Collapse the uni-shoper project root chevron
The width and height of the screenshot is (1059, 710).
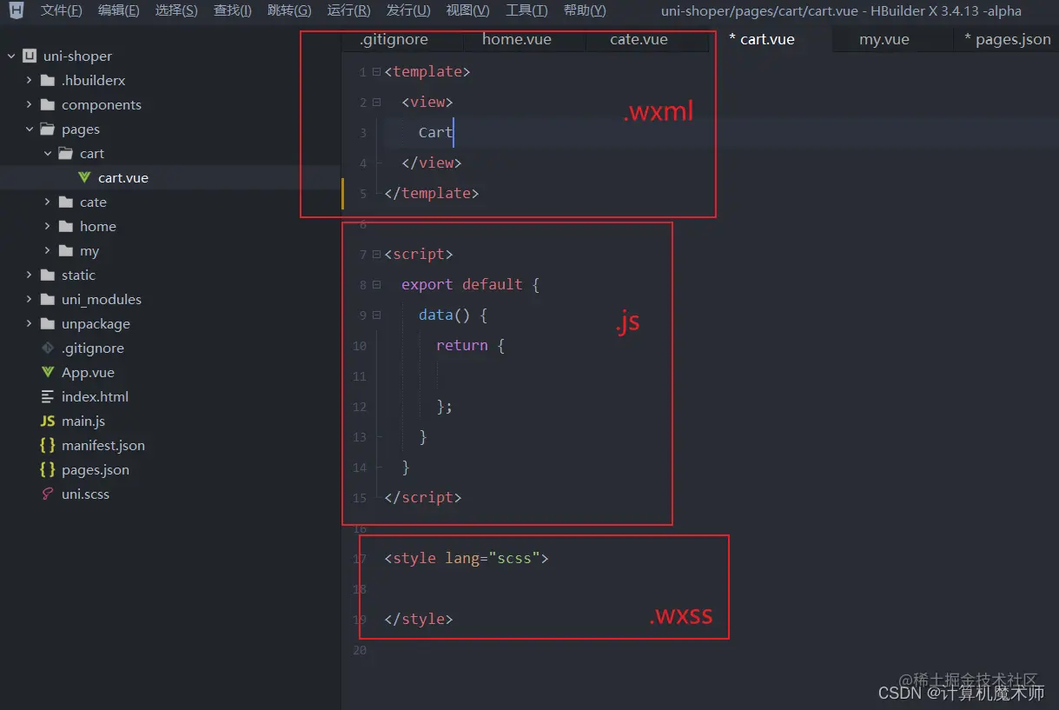point(11,56)
